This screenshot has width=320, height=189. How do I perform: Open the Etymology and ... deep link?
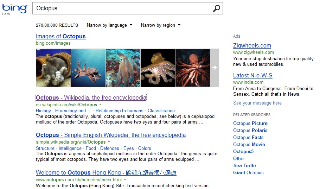[73, 111]
